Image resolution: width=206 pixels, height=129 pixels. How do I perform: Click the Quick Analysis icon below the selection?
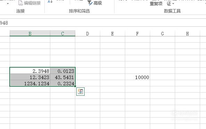(80, 92)
